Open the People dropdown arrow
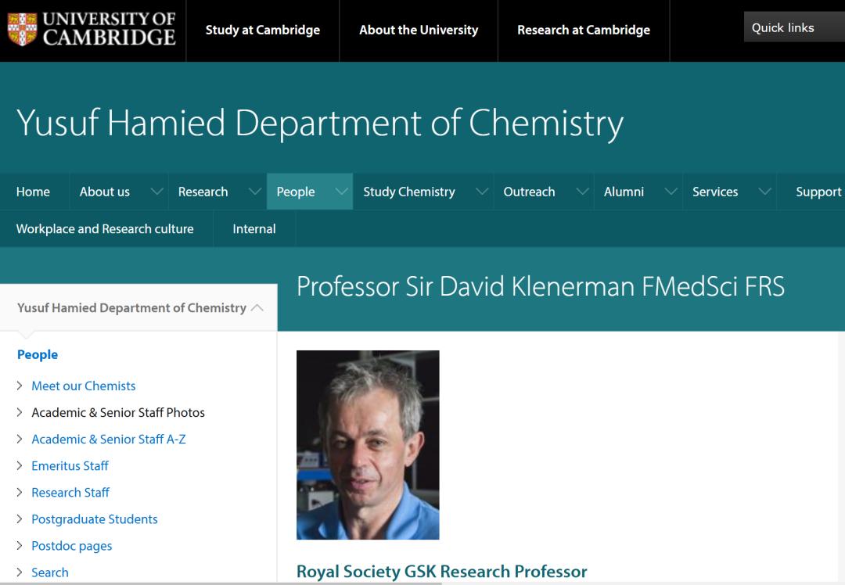The image size is (845, 585). [x=342, y=192]
